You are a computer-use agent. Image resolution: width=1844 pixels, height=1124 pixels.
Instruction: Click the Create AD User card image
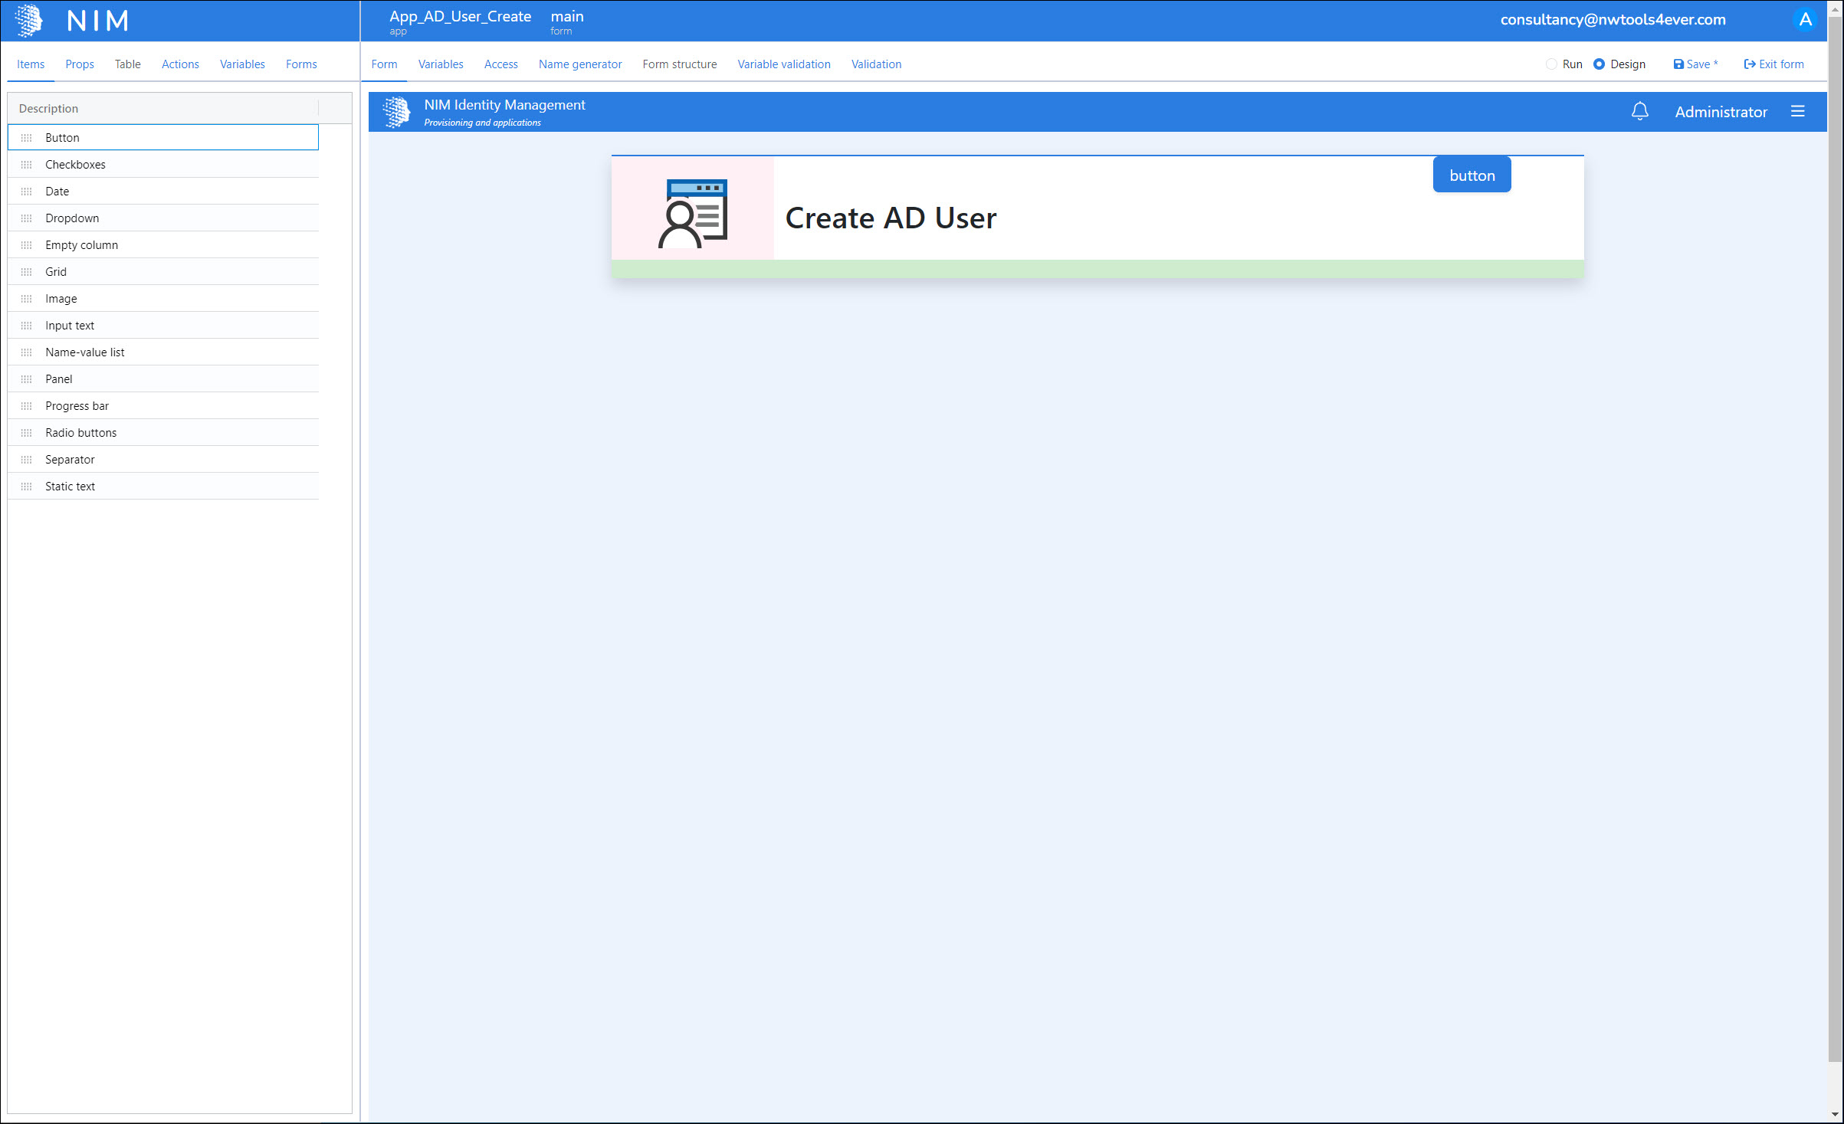(x=693, y=212)
